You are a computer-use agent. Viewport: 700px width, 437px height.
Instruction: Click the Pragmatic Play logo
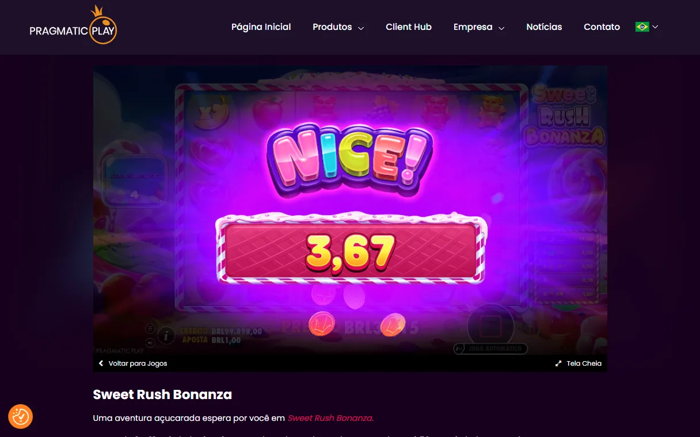tap(73, 25)
